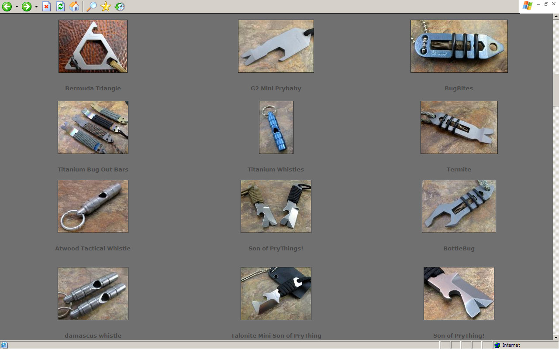Click the green Forward arrow button
The height and width of the screenshot is (349, 559).
pyautogui.click(x=27, y=7)
